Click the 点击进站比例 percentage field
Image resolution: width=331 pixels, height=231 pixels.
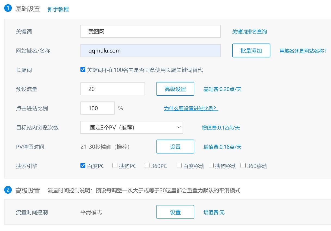point(98,108)
